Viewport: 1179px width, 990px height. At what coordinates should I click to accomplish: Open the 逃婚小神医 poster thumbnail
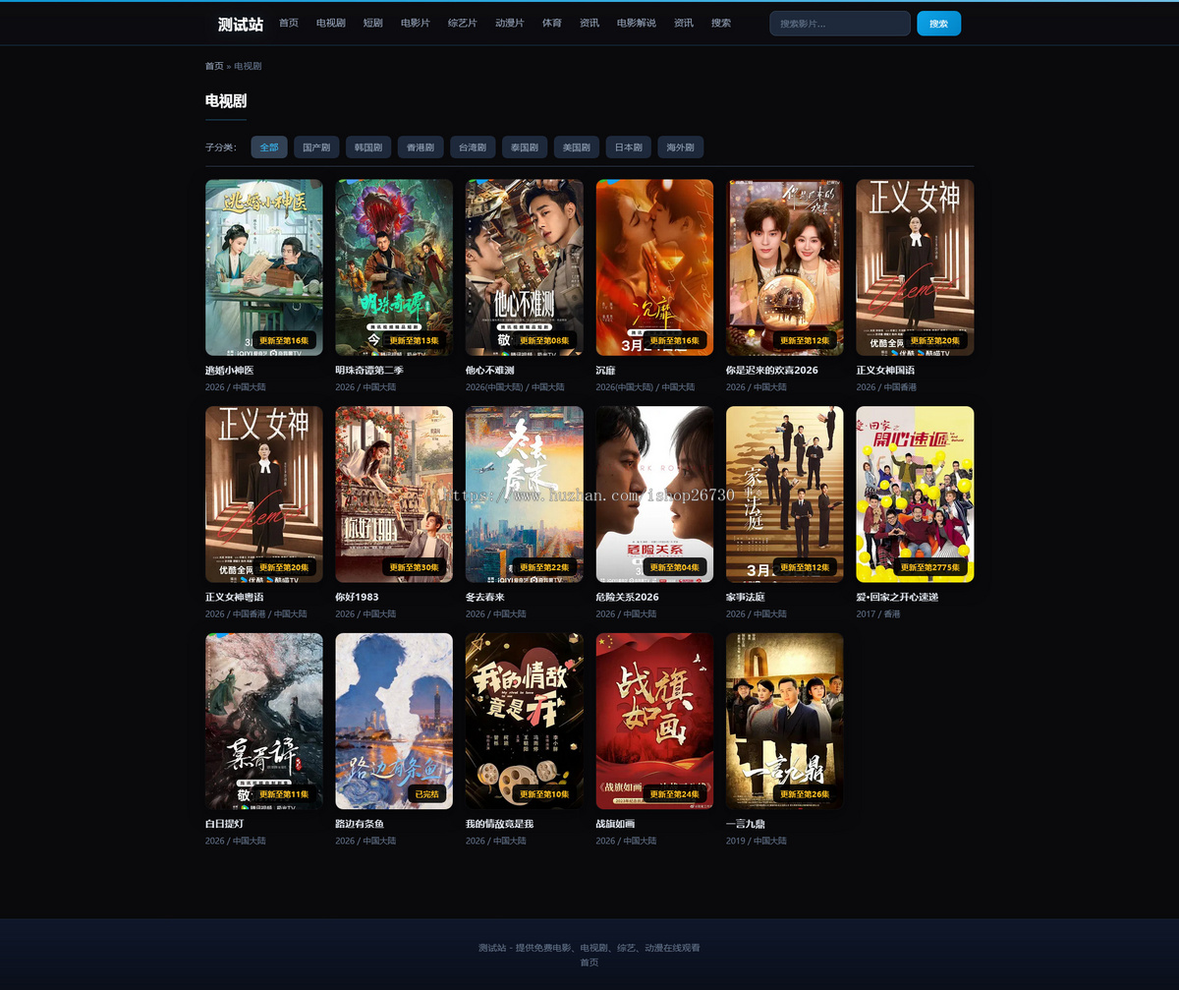pos(264,267)
